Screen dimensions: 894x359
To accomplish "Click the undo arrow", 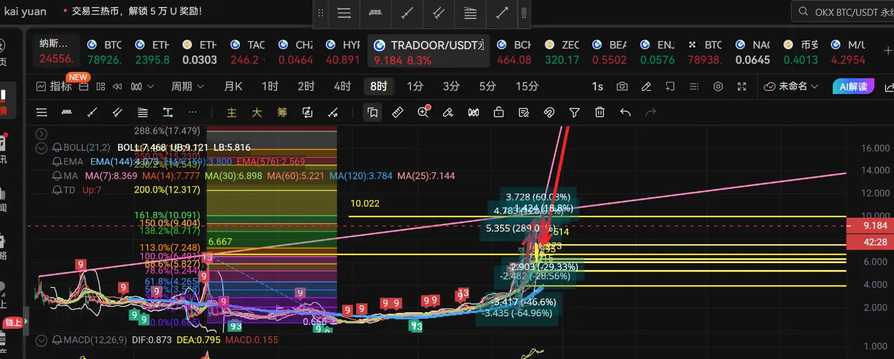I will click(626, 112).
